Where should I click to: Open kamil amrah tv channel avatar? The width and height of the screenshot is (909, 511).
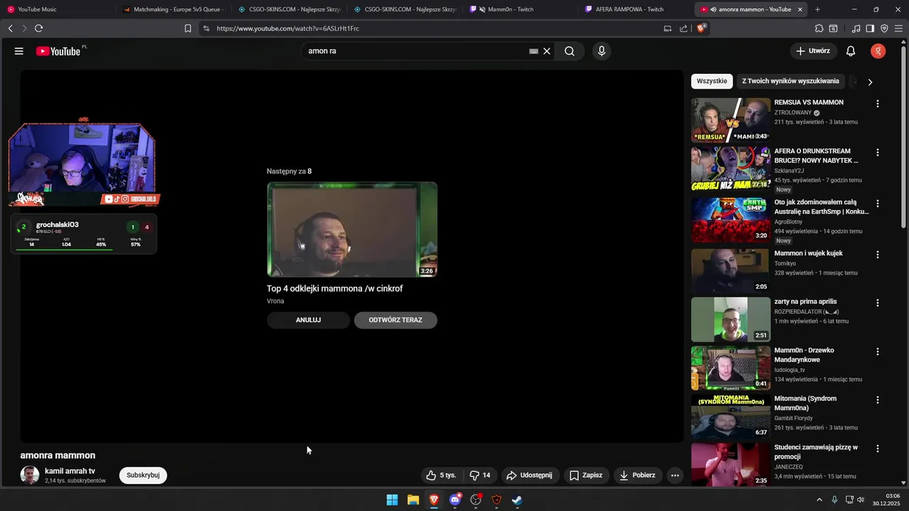(30, 476)
